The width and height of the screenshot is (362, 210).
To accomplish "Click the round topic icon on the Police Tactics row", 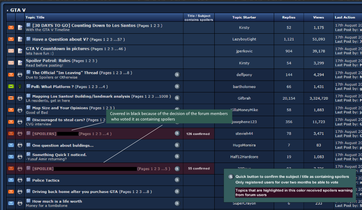I will point(20,180).
